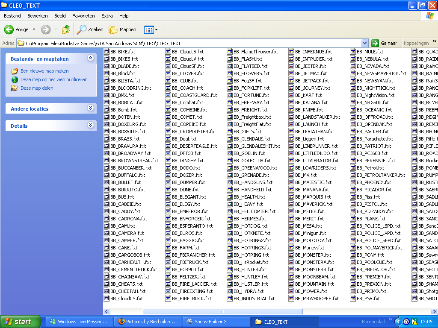The image size is (438, 328).
Task: Click Deze map op het web publiceren
Action: coord(54,79)
